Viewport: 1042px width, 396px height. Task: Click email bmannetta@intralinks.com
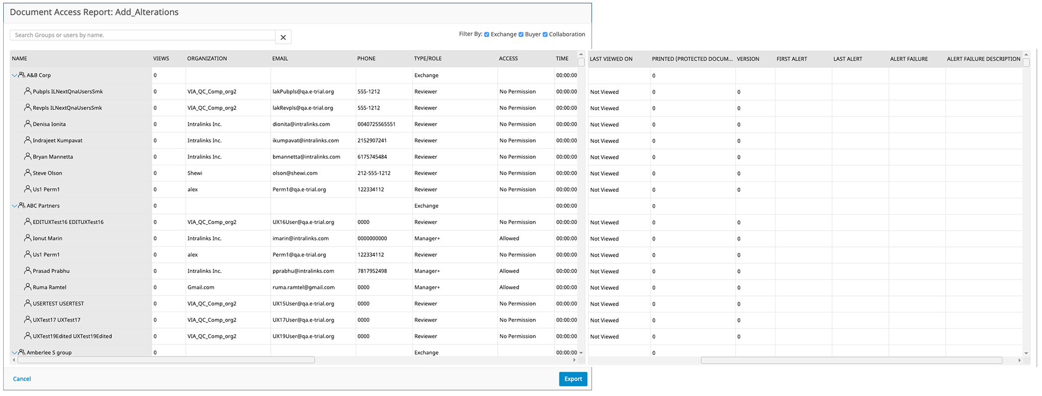click(306, 157)
